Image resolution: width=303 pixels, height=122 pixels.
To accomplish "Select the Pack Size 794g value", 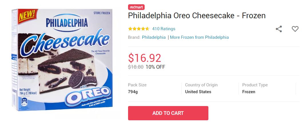I will 133,92.
